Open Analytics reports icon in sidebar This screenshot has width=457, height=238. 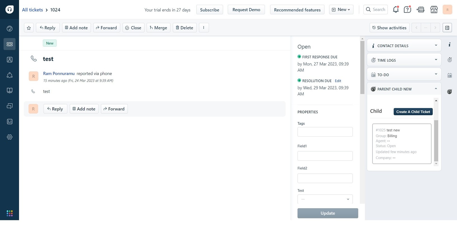coord(10,122)
